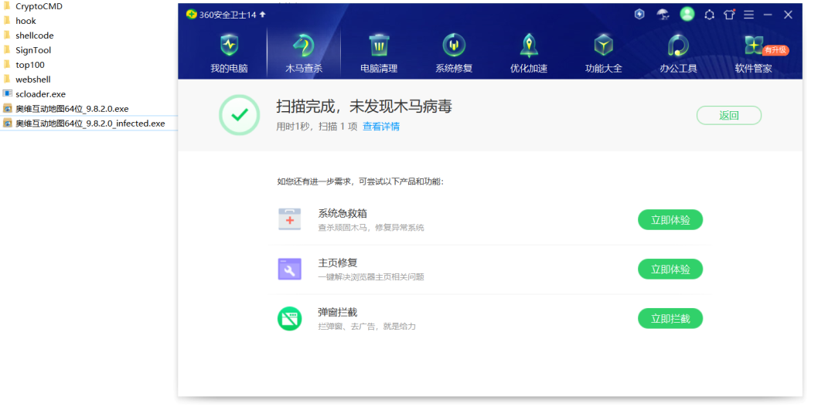Image resolution: width=835 pixels, height=410 pixels.
Task: Click the 主页修复 wrench icon
Action: 290,269
